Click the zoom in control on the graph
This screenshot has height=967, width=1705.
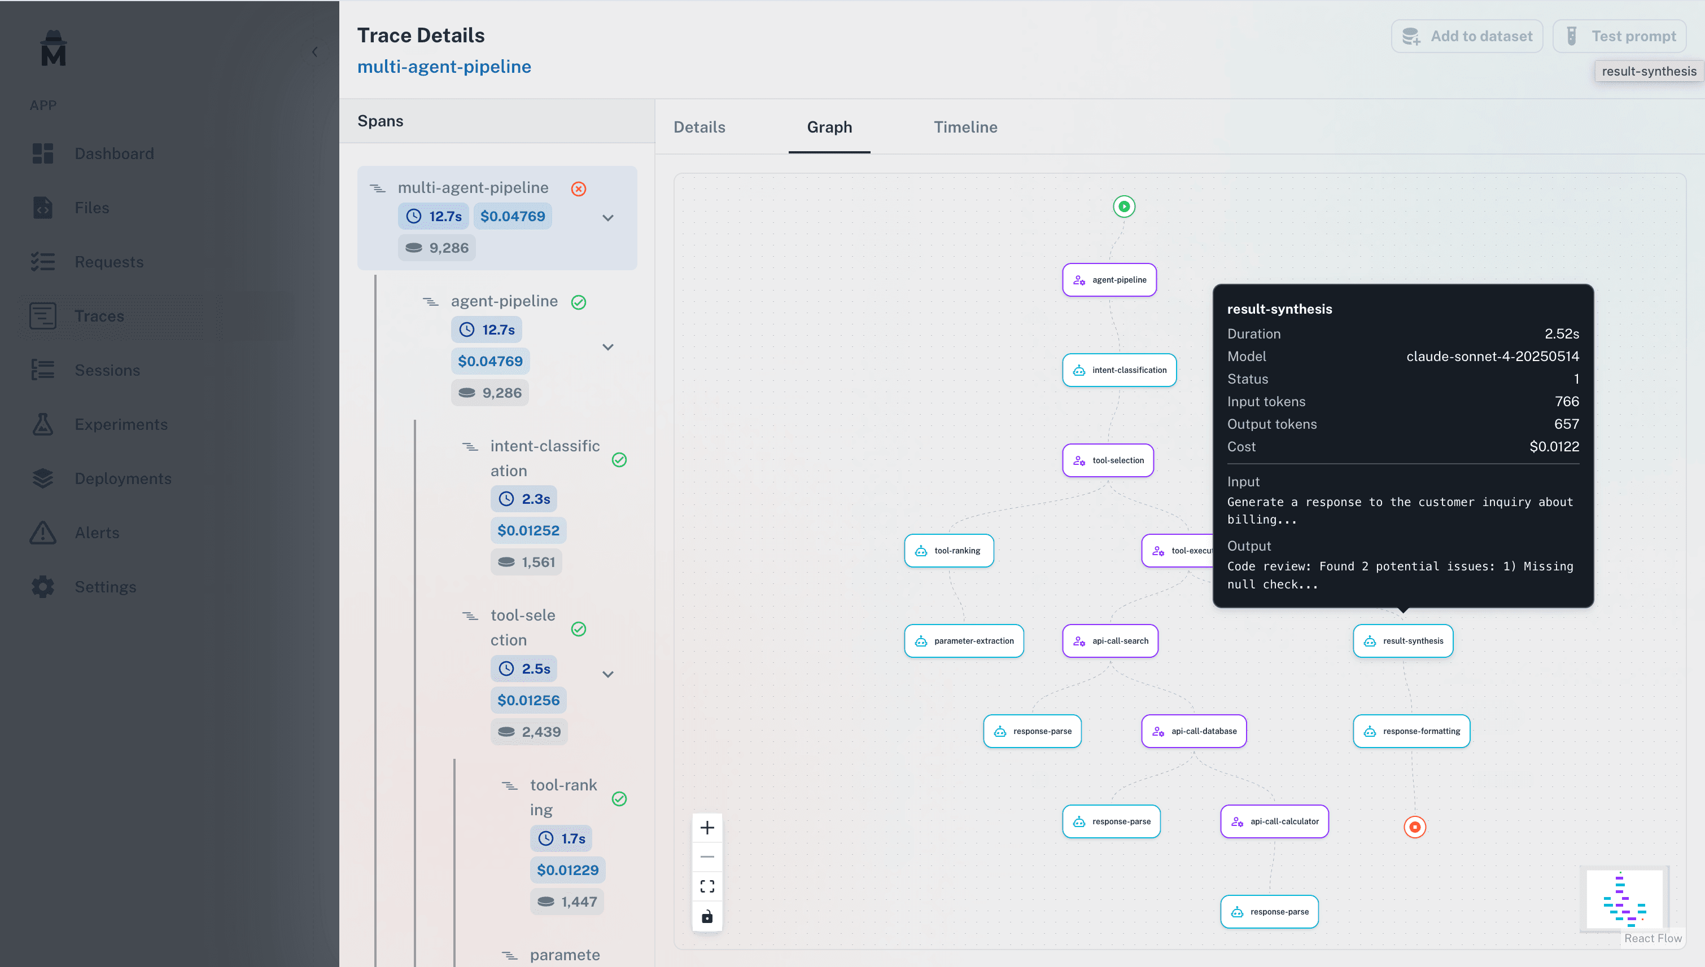(707, 827)
